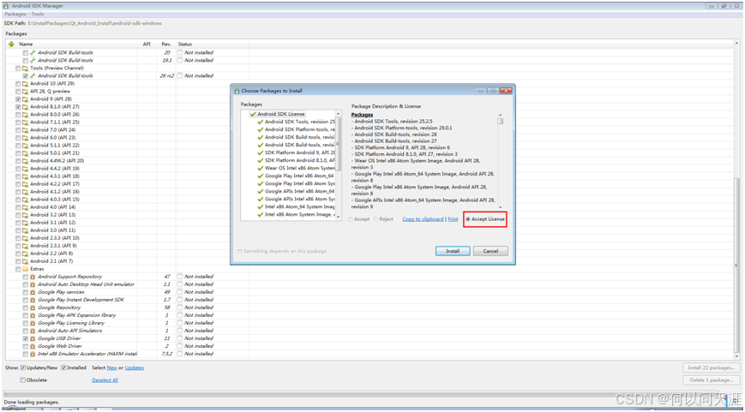Click the folder icon beside Android 9 (API 28)
The height and width of the screenshot is (412, 745).
pyautogui.click(x=25, y=99)
